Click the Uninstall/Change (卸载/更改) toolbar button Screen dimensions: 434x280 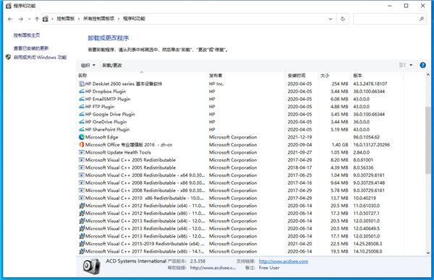[112, 65]
